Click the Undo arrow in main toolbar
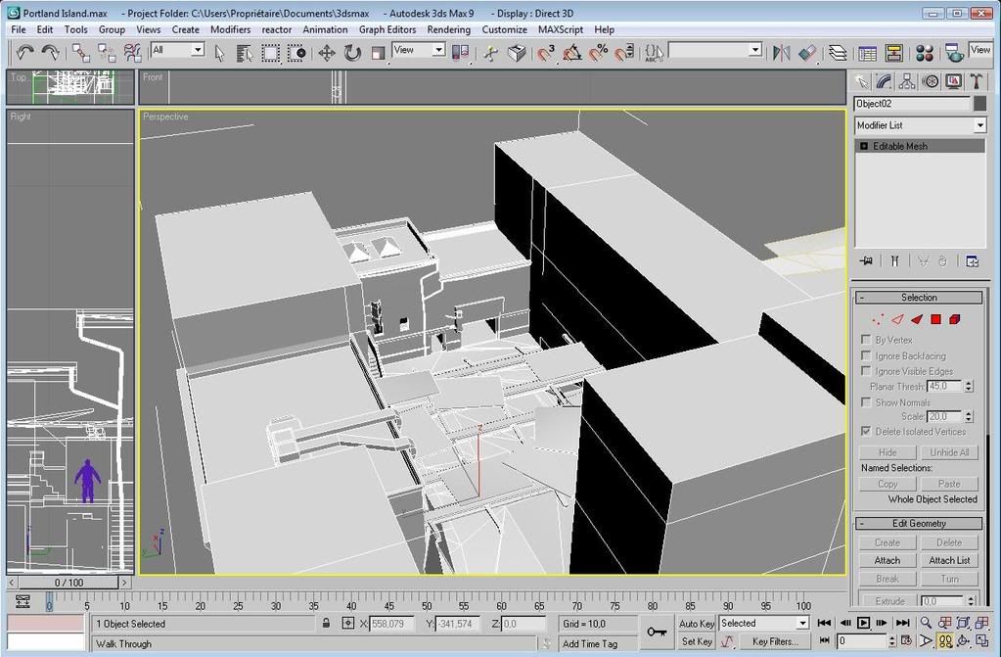Viewport: 1001px width, 657px height. (x=25, y=53)
